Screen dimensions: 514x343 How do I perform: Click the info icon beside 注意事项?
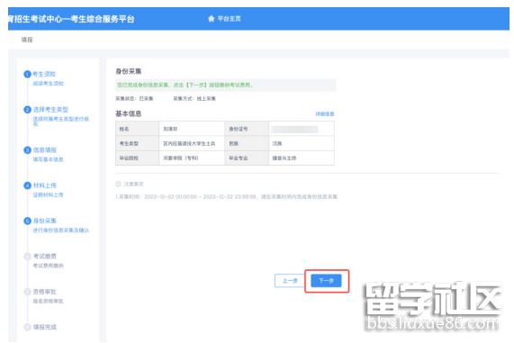pos(118,184)
